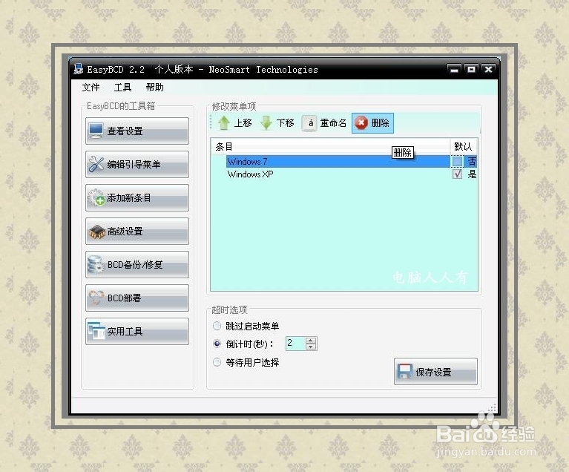Image resolution: width=569 pixels, height=472 pixels.
Task: Select the 等待用户选择 radio option
Action: coord(217,362)
